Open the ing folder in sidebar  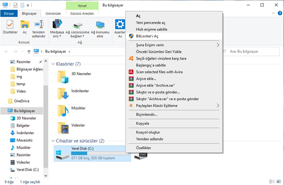click(16, 77)
